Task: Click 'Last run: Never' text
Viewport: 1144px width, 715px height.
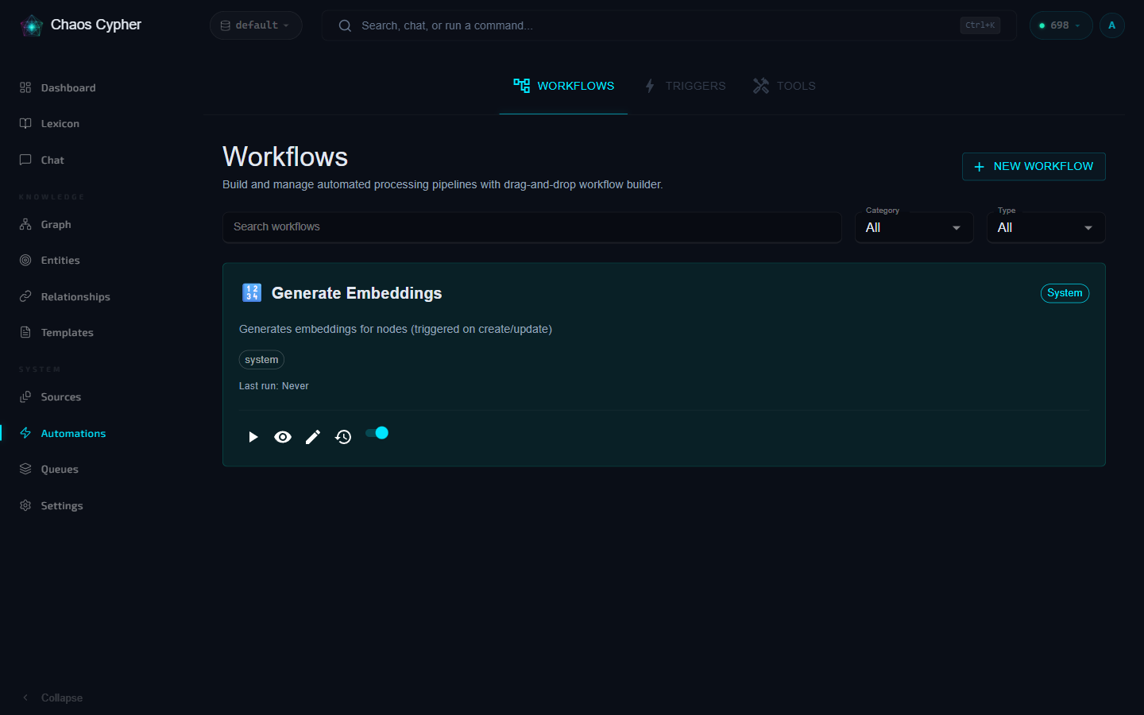Action: point(274,386)
